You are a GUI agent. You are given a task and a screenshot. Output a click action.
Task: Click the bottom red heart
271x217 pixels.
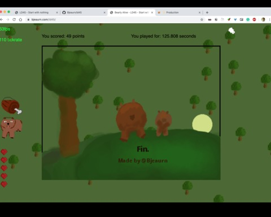[4, 184]
